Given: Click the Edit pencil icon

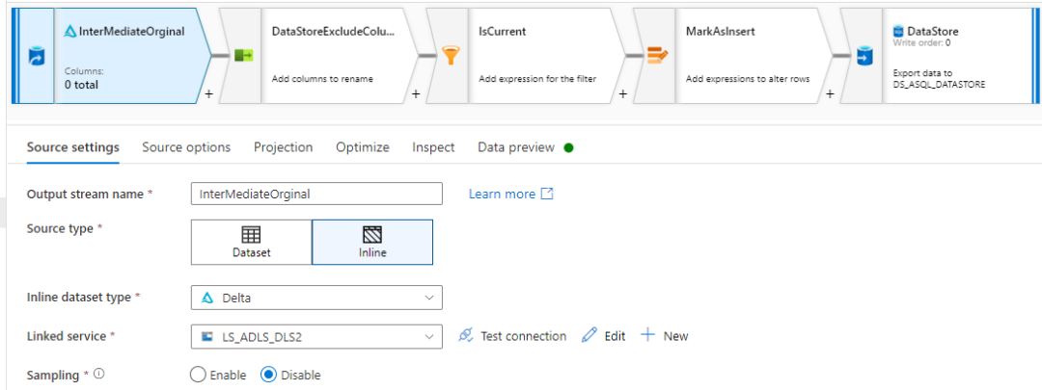Looking at the screenshot, I should (x=589, y=336).
